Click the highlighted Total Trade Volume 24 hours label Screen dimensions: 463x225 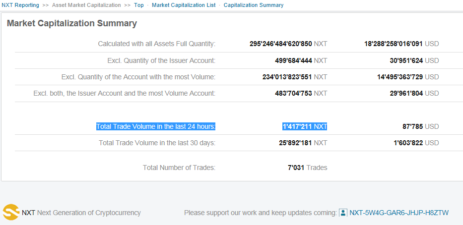(x=156, y=126)
